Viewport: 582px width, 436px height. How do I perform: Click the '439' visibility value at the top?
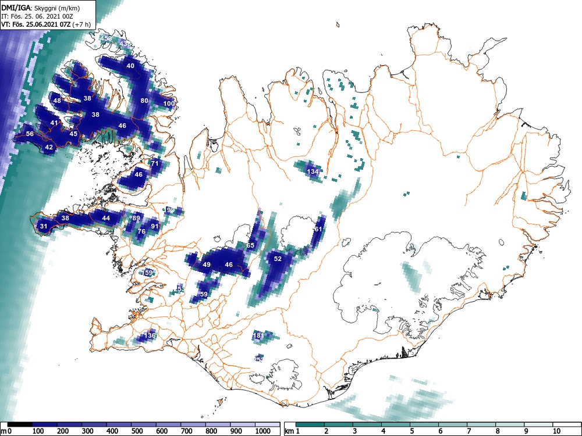tap(126, 44)
